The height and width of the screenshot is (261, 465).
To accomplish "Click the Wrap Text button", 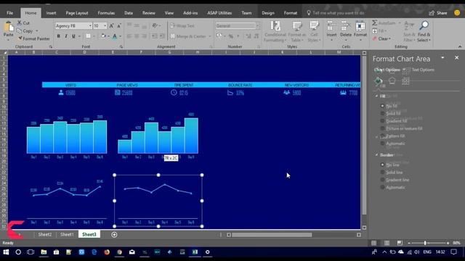I will tap(182, 26).
